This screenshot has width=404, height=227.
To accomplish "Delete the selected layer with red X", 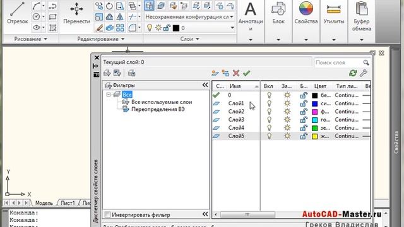I will (x=236, y=73).
